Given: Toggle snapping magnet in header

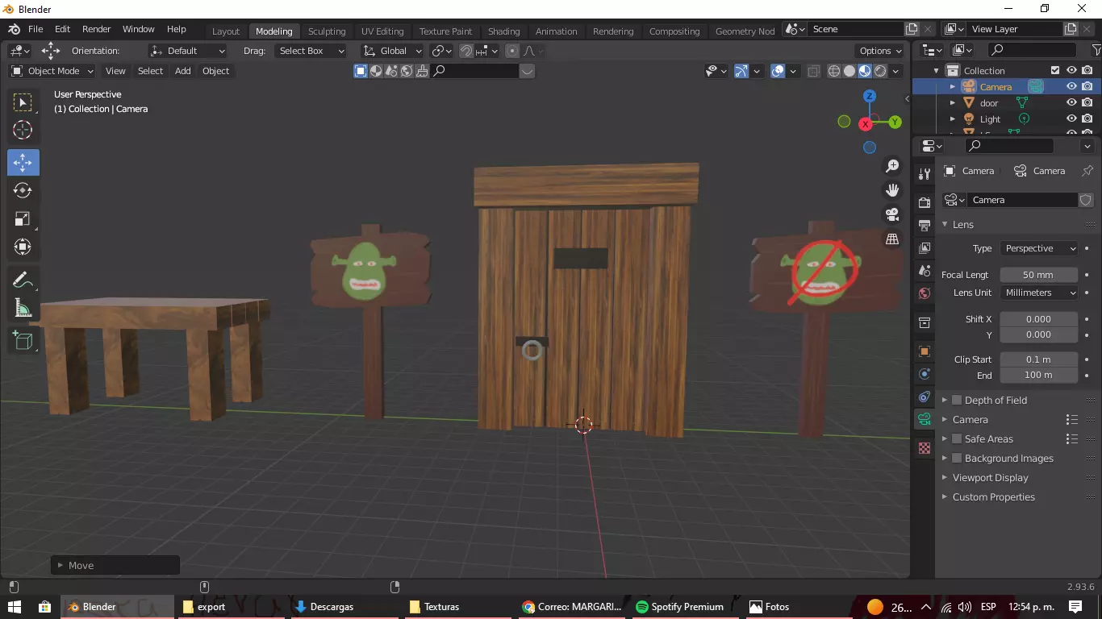Looking at the screenshot, I should (466, 51).
